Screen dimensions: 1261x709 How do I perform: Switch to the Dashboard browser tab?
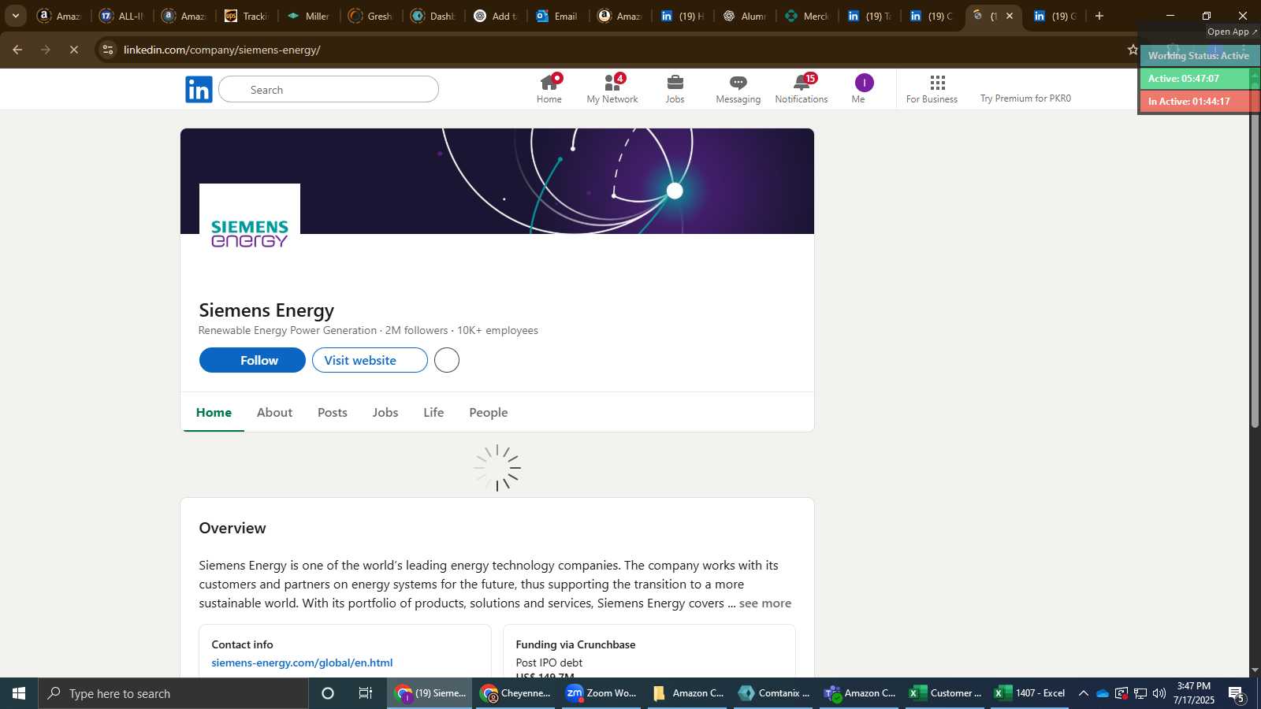433,16
